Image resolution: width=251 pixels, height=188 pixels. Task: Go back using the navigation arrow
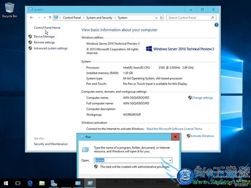pyautogui.click(x=31, y=18)
